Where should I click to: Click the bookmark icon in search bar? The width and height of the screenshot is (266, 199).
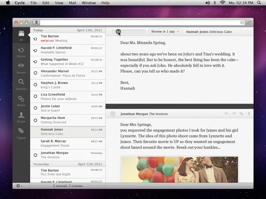point(36,23)
